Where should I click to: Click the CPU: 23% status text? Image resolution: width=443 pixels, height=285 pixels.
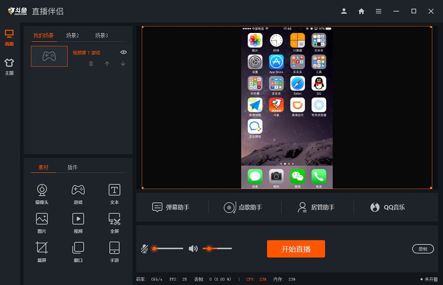(256, 279)
